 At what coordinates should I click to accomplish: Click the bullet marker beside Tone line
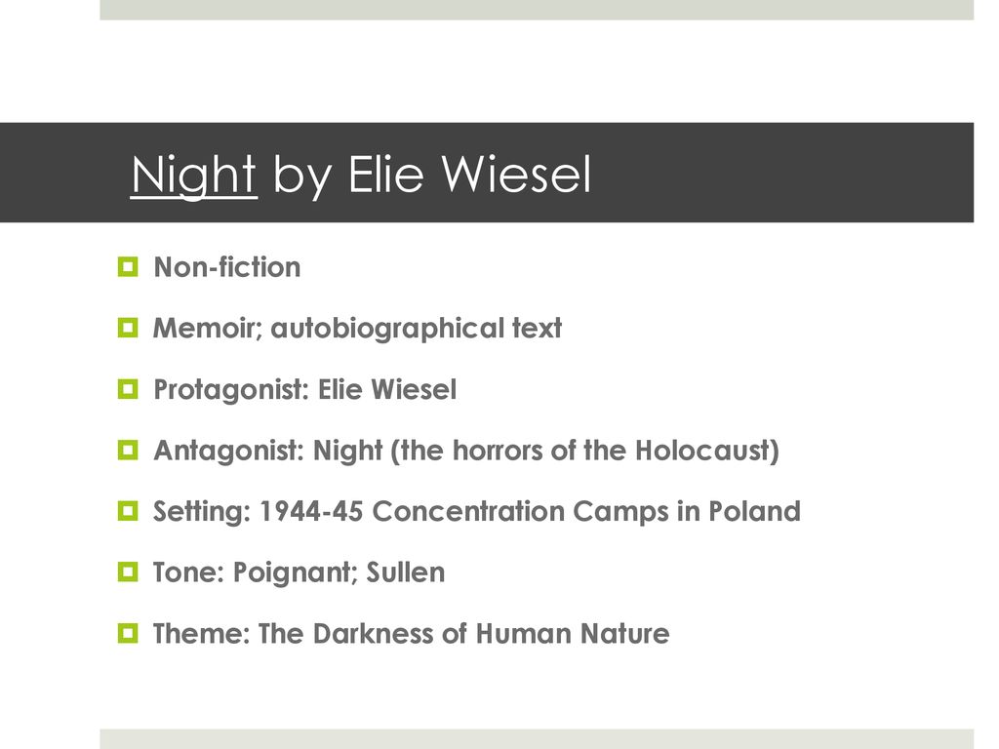(x=128, y=572)
